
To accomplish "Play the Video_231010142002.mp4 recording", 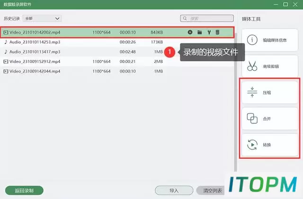I will coord(190,32).
